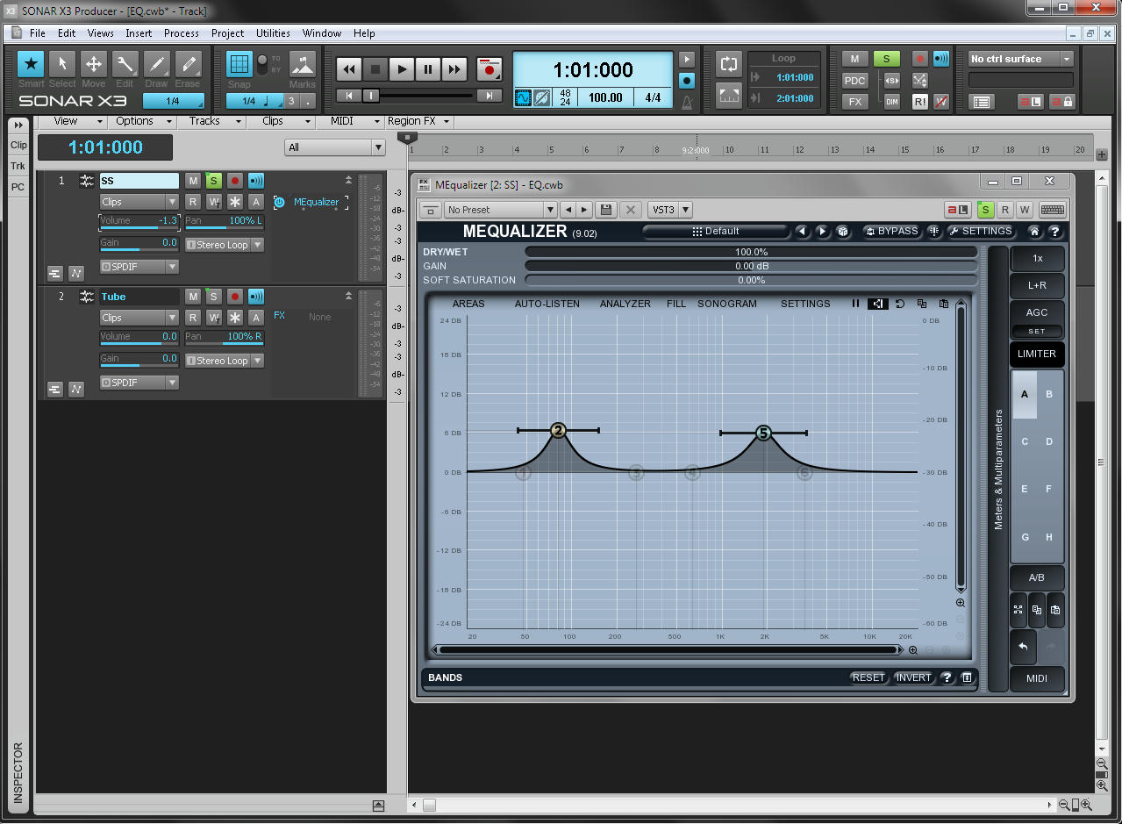Open the Utilities menu
The height and width of the screenshot is (824, 1122).
(273, 33)
